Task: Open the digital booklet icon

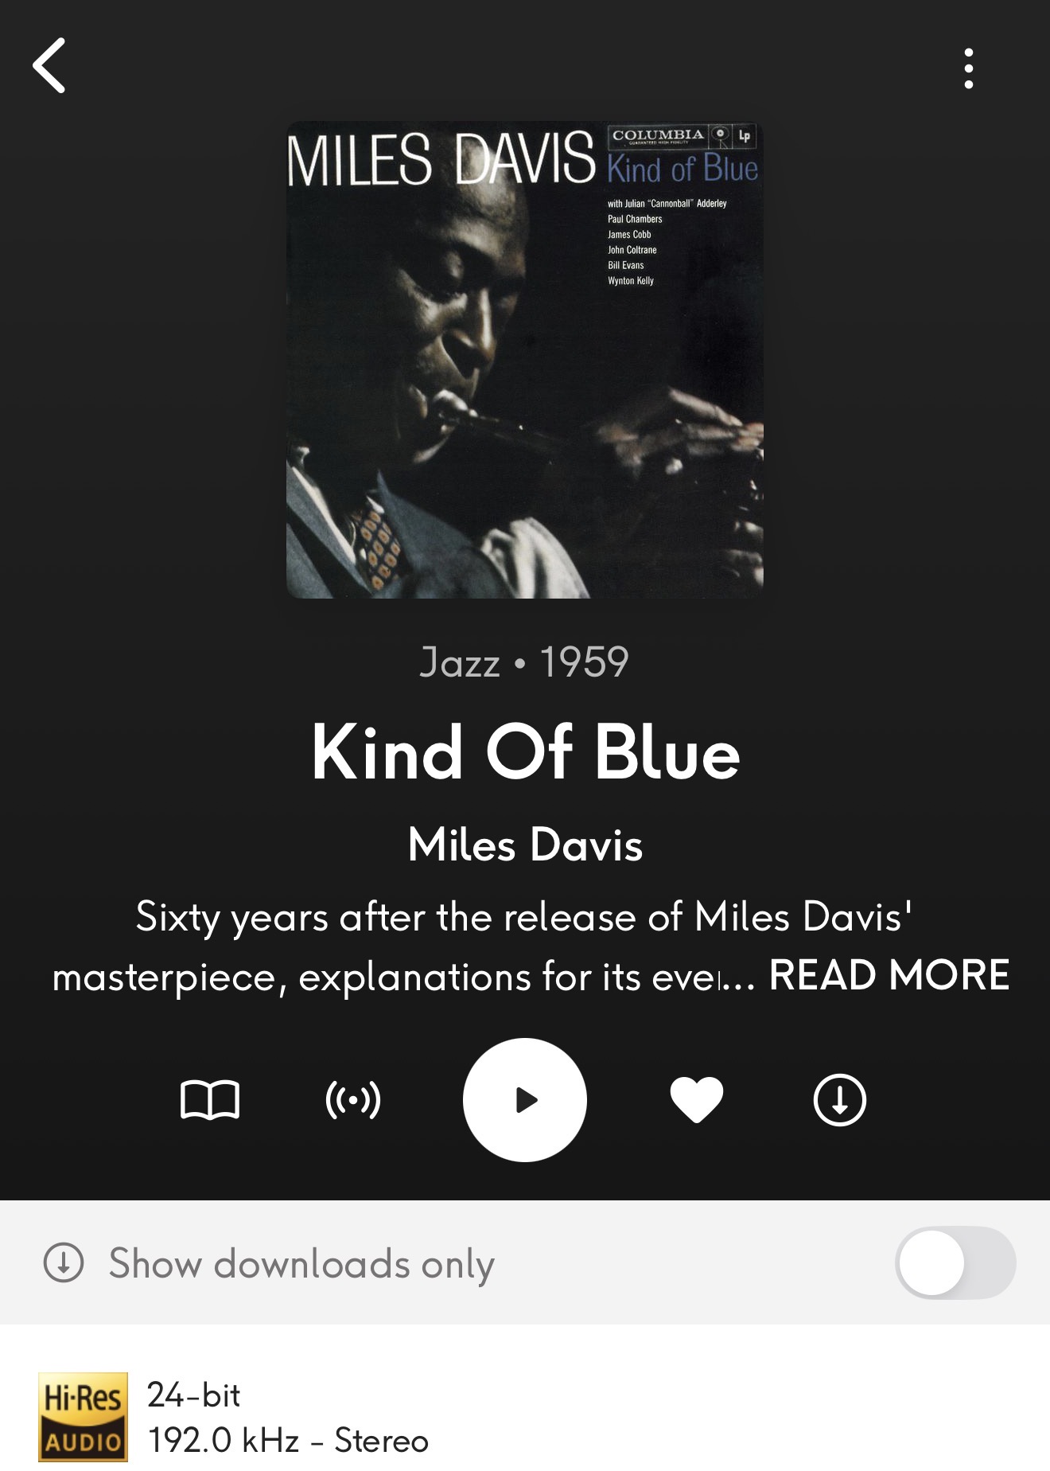Action: coord(210,1100)
